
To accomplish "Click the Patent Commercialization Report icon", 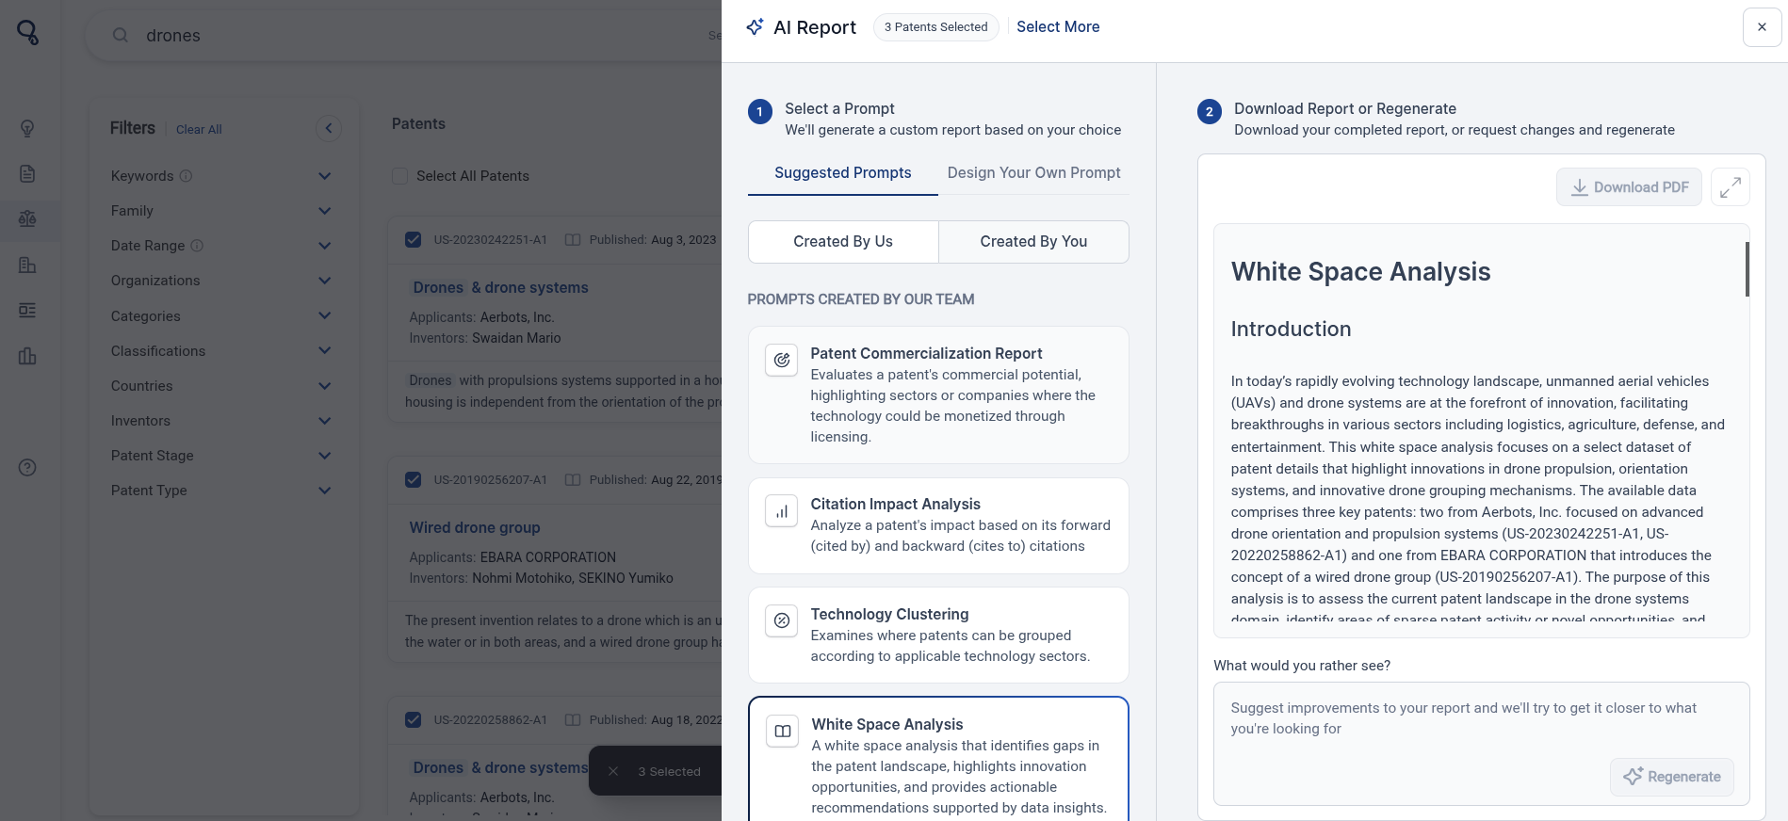I will tap(782, 360).
